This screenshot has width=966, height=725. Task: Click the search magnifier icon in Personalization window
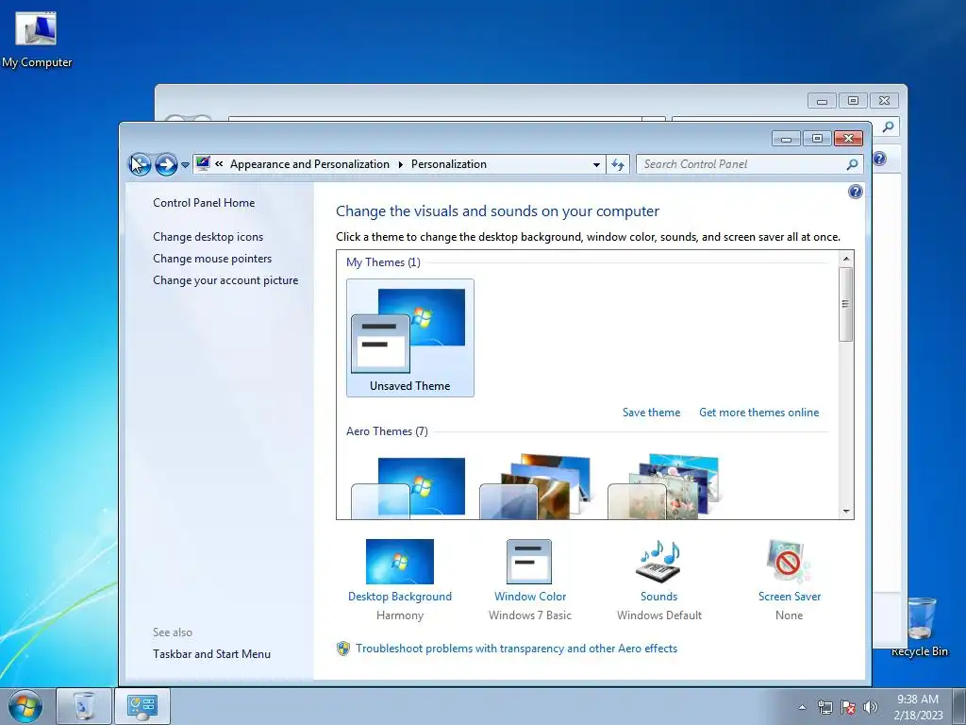[852, 164]
